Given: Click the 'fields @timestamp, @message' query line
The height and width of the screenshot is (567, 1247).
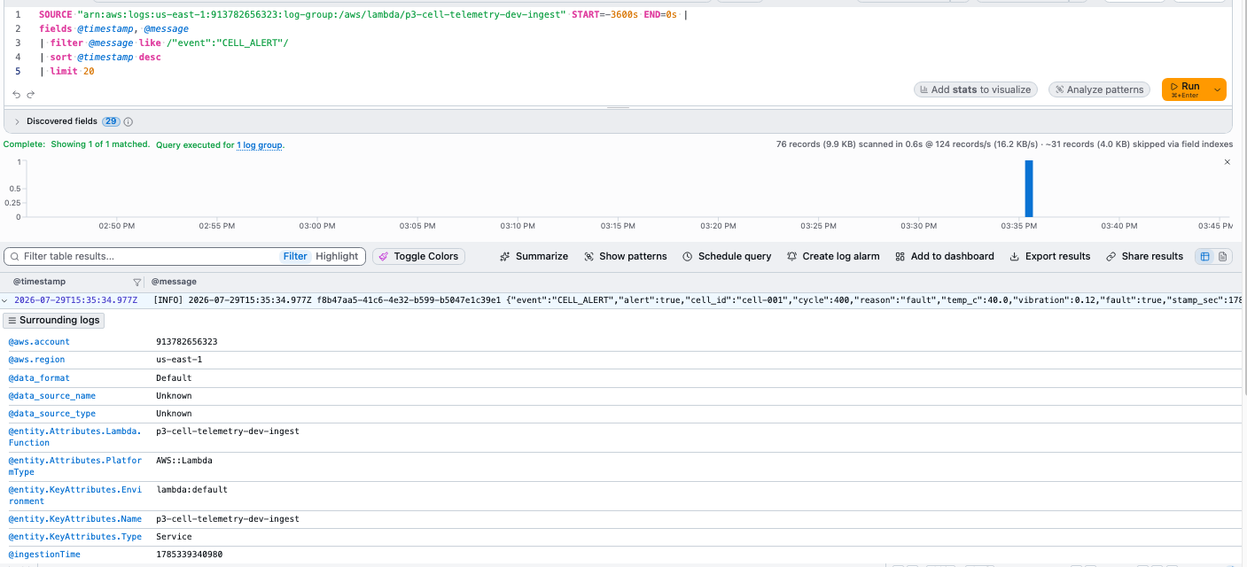Looking at the screenshot, I should 113,29.
